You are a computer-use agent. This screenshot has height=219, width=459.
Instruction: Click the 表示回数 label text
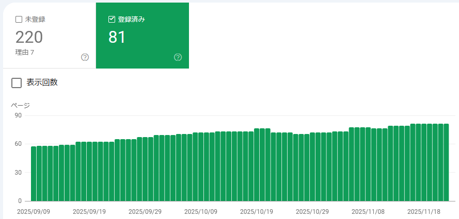[42, 83]
